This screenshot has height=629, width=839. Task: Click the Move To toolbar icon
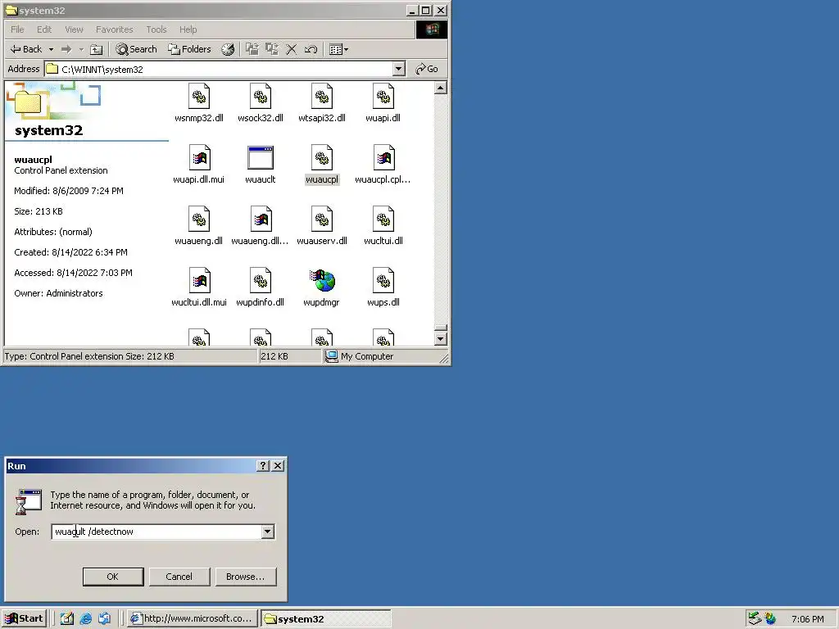click(252, 49)
